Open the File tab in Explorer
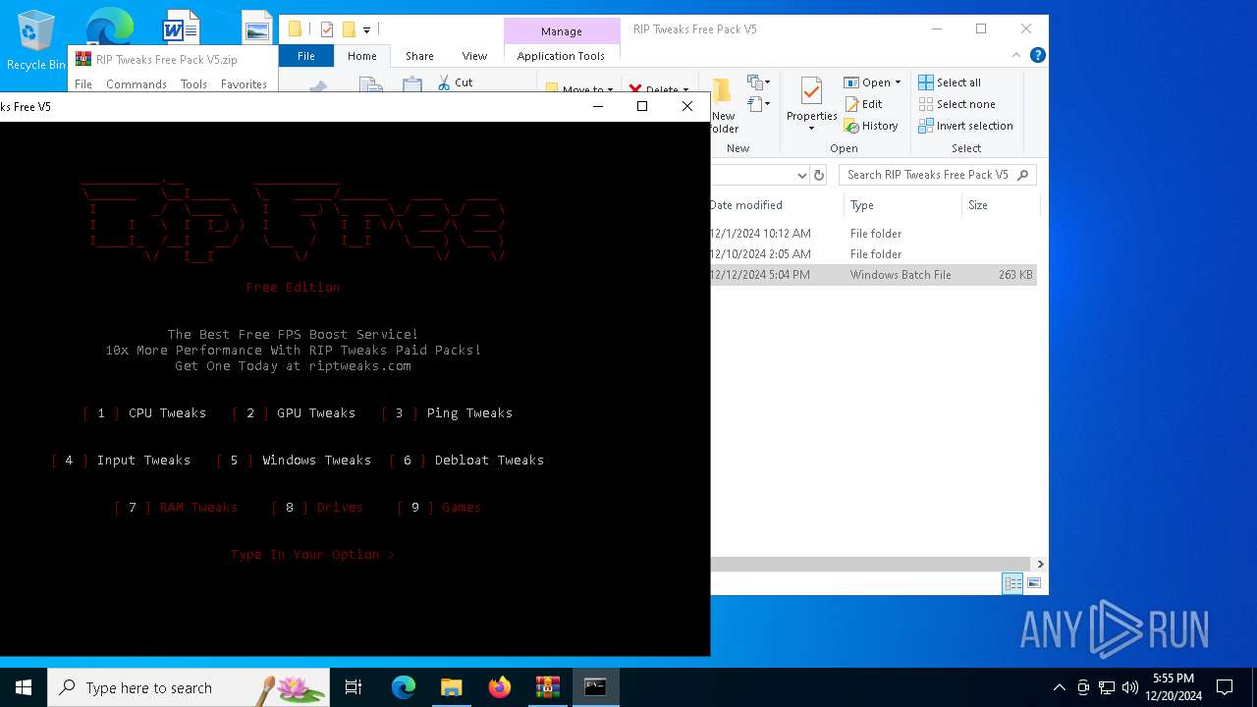 tap(306, 56)
